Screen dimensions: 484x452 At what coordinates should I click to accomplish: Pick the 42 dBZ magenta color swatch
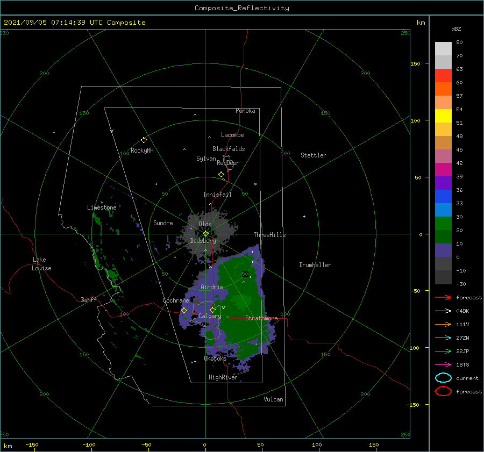[443, 169]
